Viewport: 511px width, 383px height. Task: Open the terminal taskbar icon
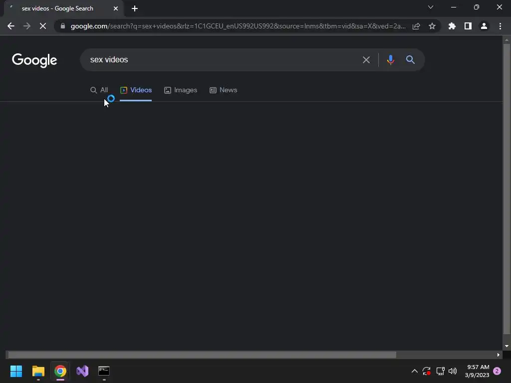(104, 371)
